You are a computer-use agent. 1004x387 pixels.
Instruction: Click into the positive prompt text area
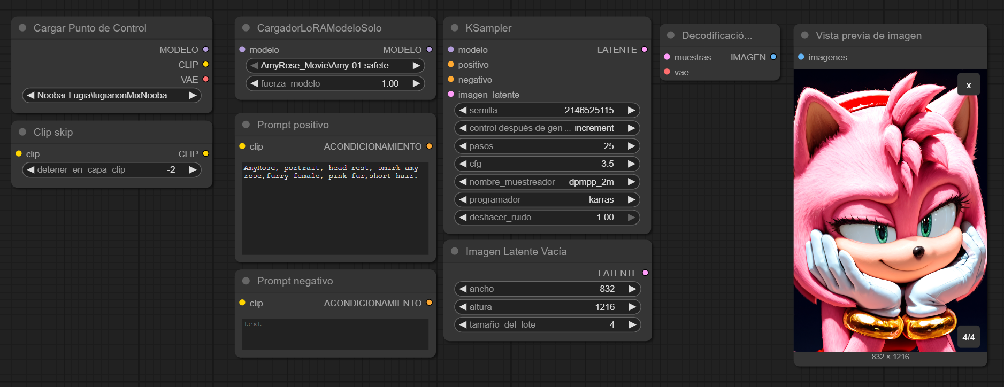point(335,208)
